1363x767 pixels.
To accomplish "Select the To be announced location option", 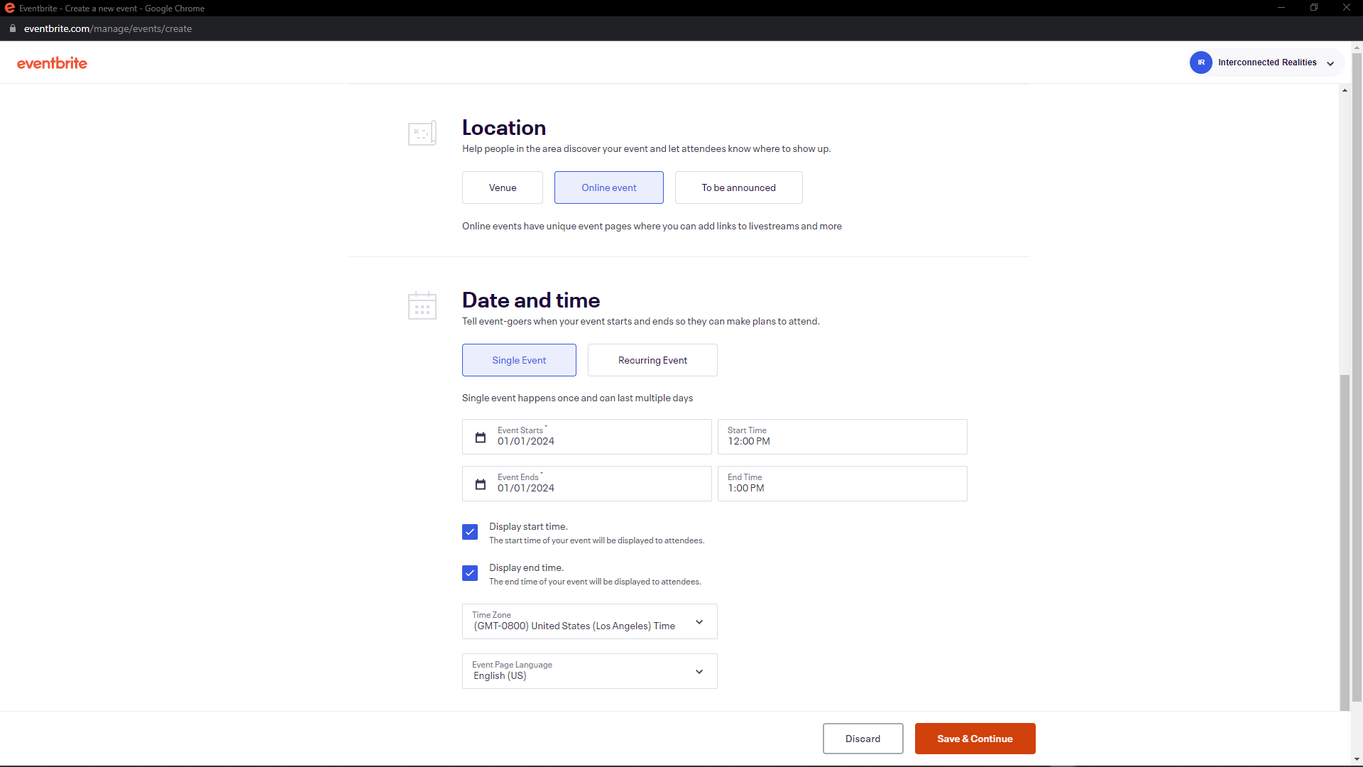I will click(738, 187).
